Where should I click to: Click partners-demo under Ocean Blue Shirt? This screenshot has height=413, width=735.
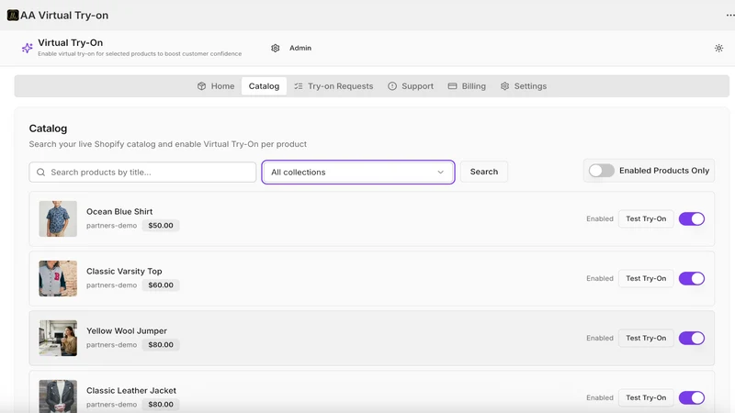click(x=111, y=226)
